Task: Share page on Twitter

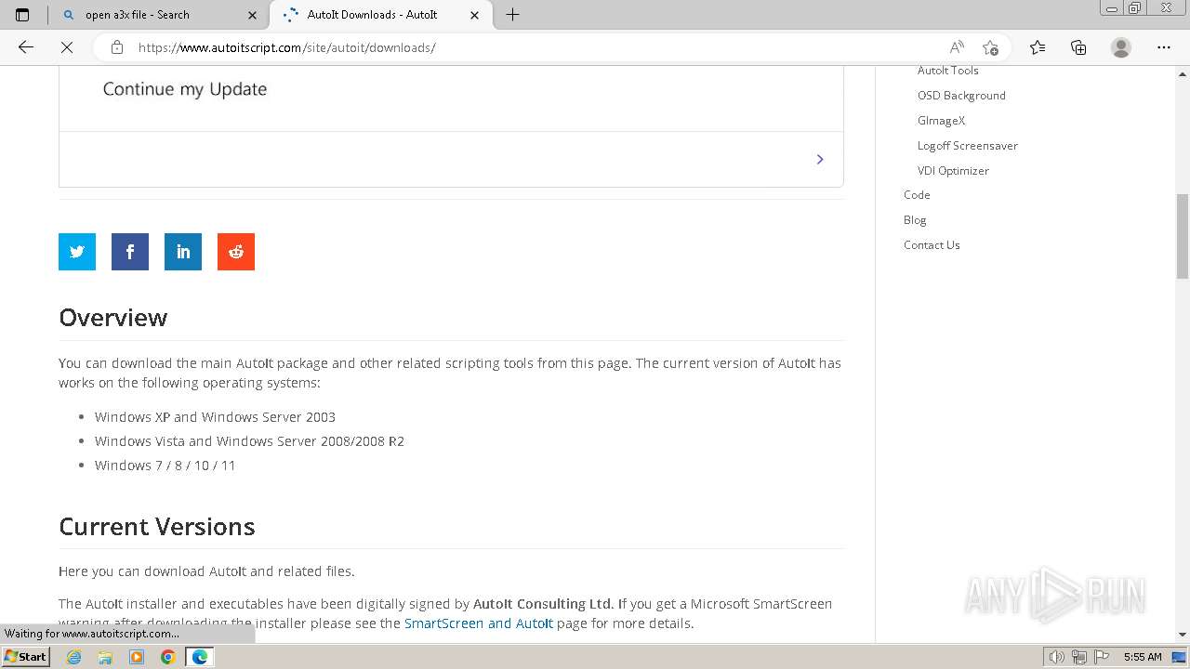Action: click(x=77, y=252)
